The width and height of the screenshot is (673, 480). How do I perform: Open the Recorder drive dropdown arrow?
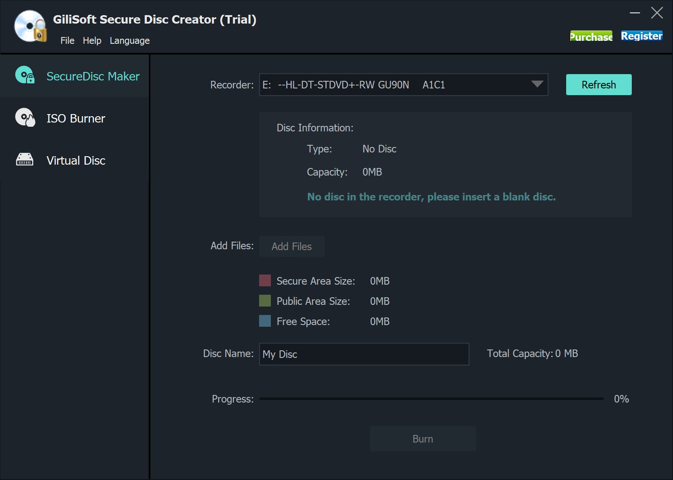pyautogui.click(x=537, y=84)
